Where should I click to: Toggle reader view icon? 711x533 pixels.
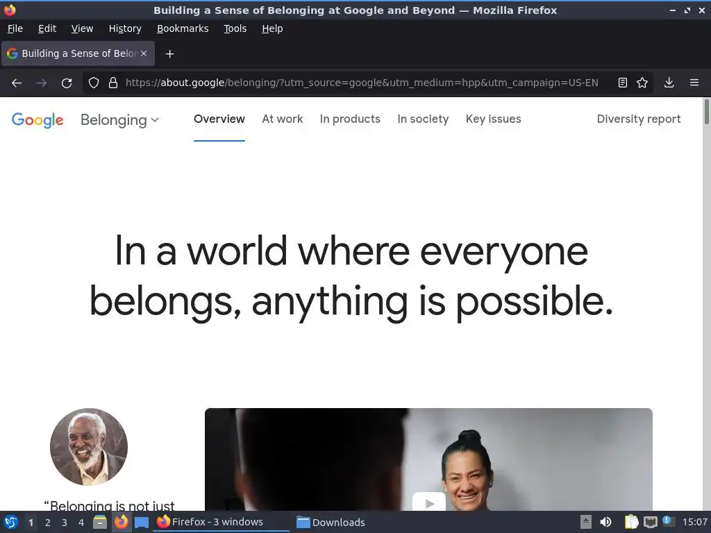(x=623, y=83)
